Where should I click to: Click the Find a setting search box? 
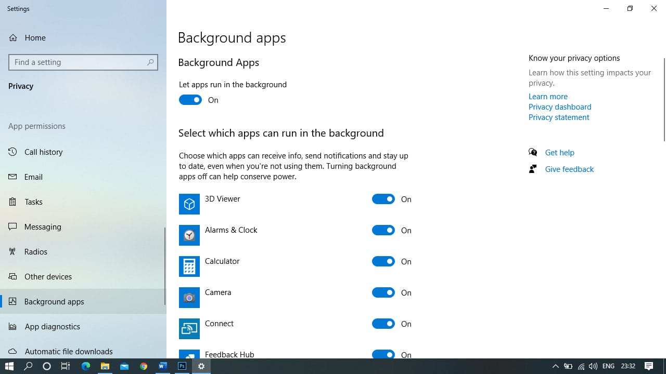point(78,62)
